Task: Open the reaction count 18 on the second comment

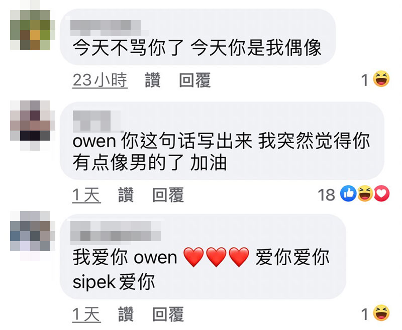Action: [326, 195]
